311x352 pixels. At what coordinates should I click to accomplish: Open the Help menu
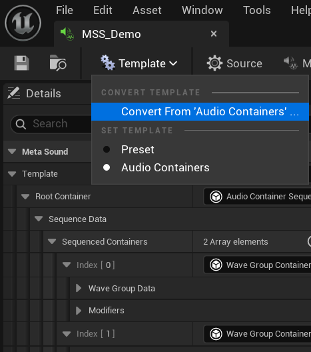(301, 10)
